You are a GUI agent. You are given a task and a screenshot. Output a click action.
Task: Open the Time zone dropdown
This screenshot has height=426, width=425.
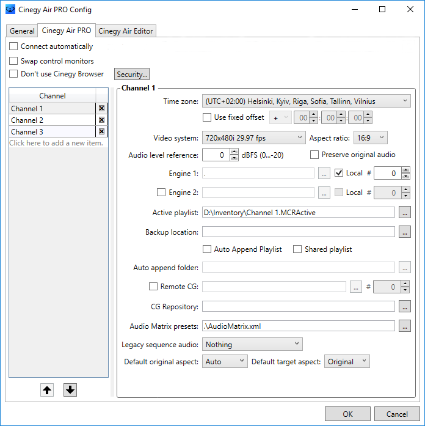click(x=307, y=101)
